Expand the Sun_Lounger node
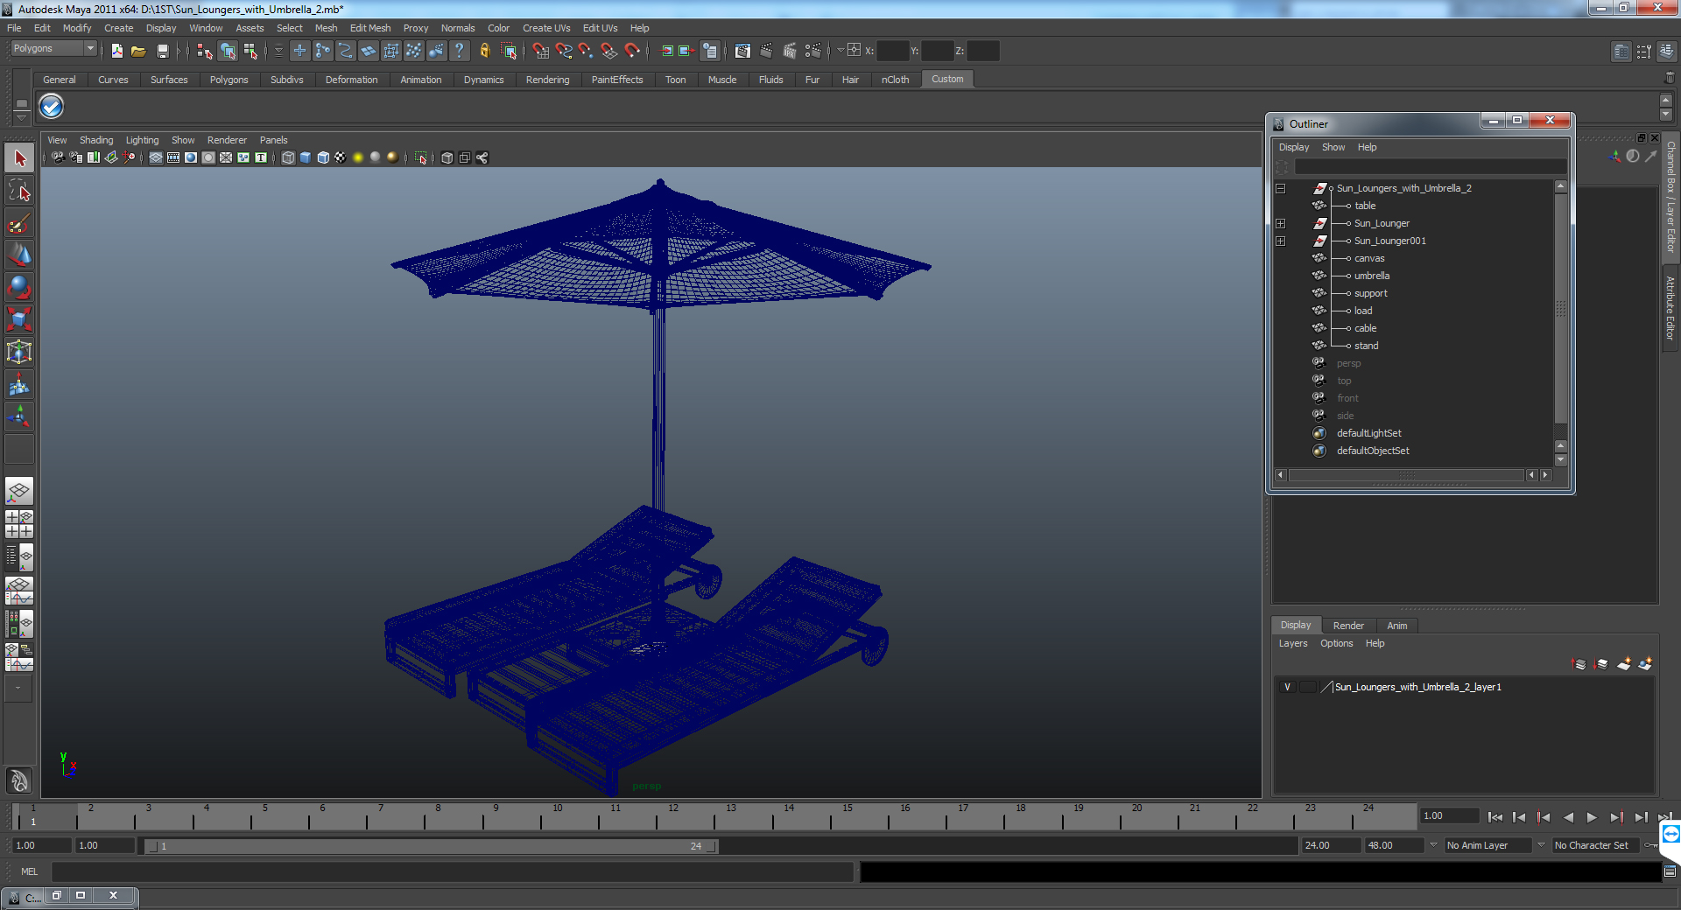This screenshot has height=910, width=1681. 1280,223
